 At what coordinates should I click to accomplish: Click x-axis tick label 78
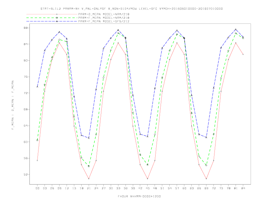pyautogui.click(x=229, y=188)
